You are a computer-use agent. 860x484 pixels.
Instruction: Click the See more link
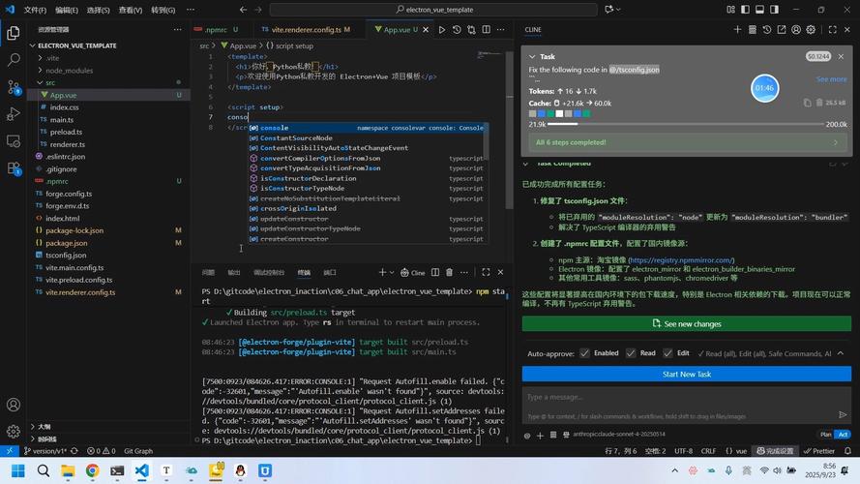point(831,79)
